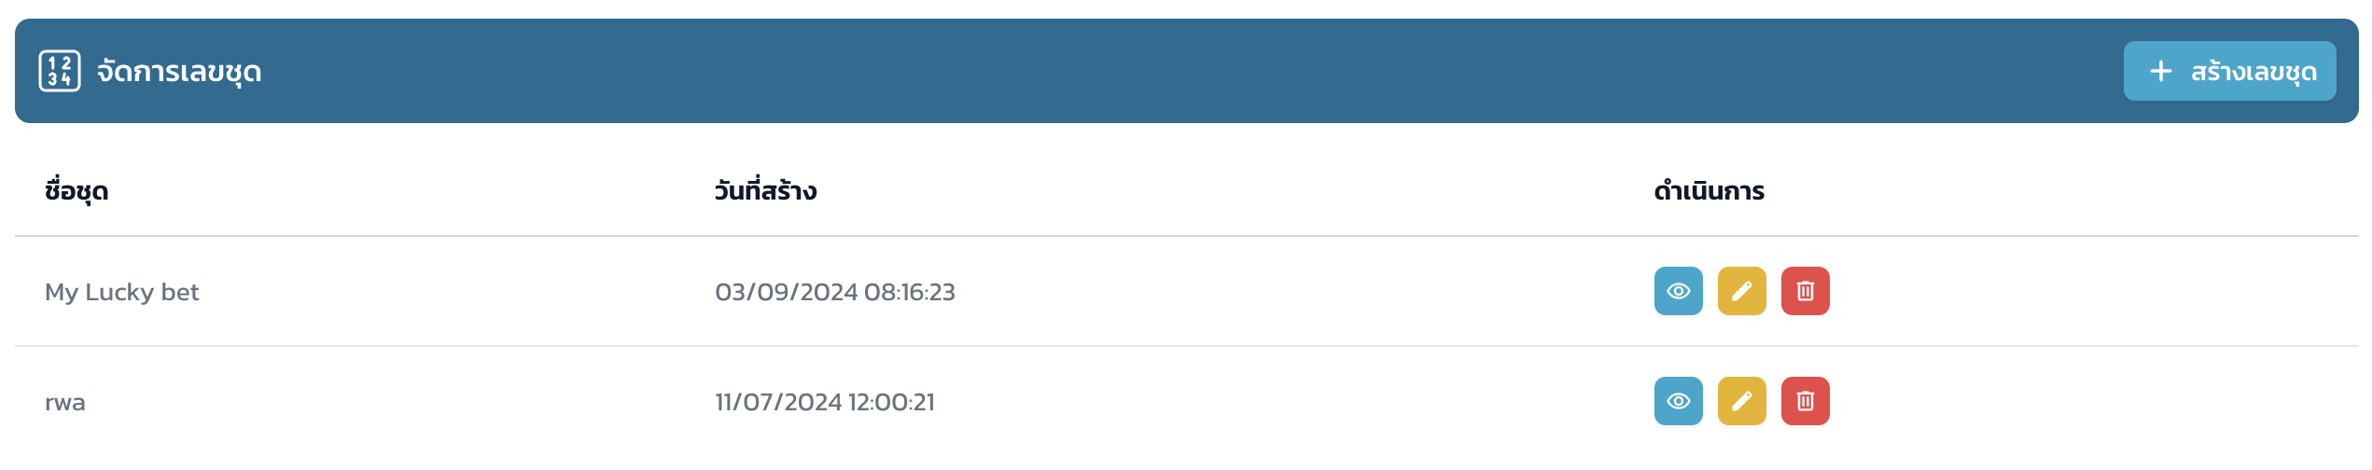The image size is (2372, 470).
Task: Click the rwa set name
Action: (65, 402)
